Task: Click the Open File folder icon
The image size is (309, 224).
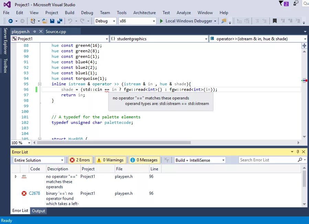Action: pyautogui.click(x=45, y=21)
